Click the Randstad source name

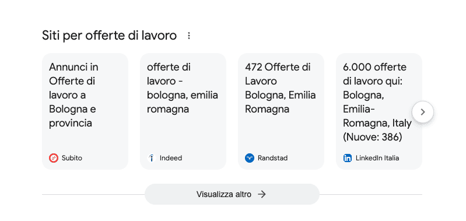coord(272,158)
